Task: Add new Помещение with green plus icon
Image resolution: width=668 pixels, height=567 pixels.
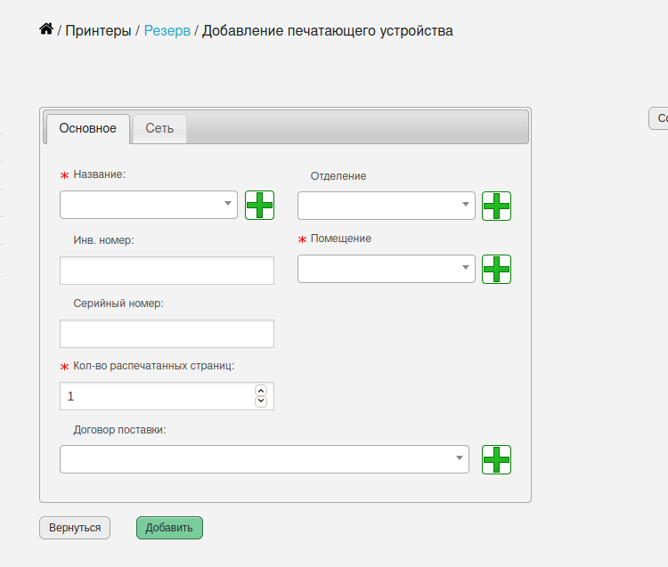Action: [x=496, y=269]
